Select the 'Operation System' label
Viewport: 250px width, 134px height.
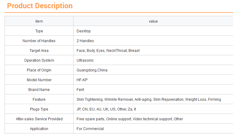point(39,60)
